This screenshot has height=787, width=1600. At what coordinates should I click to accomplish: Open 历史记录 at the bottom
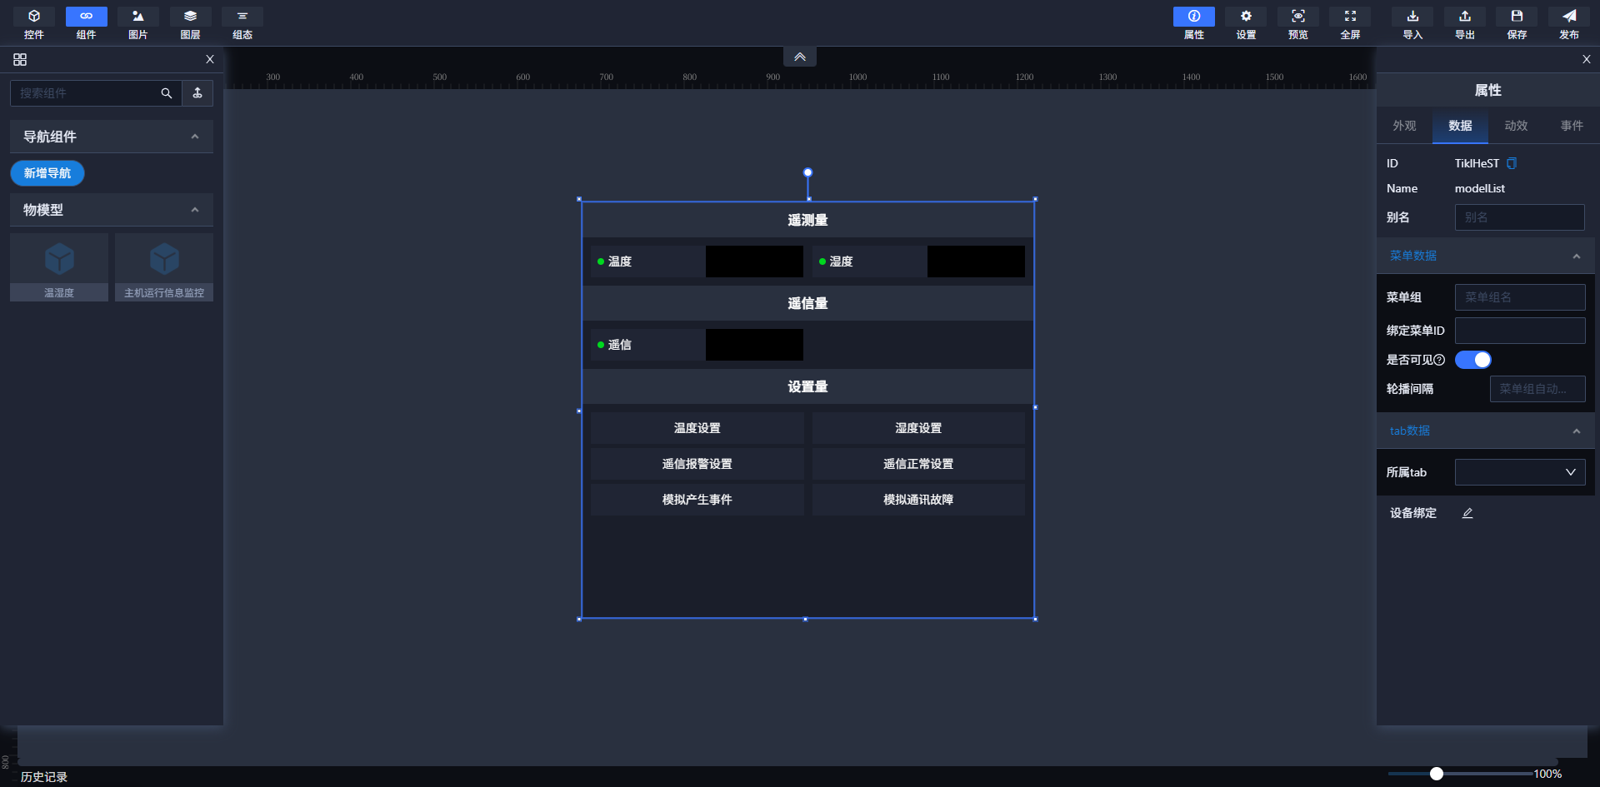pyautogui.click(x=42, y=775)
